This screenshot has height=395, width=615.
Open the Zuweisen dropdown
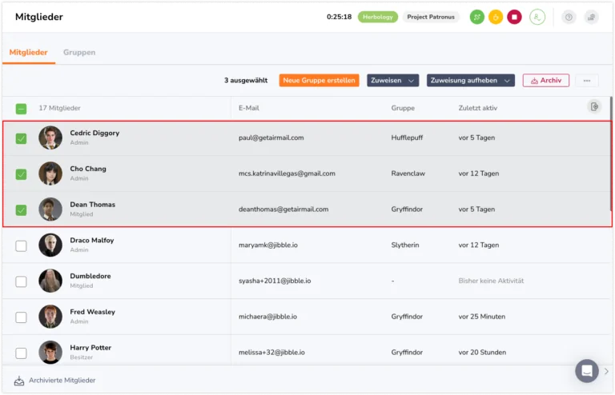tap(392, 80)
